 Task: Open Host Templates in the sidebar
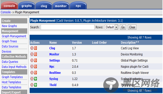coord(11,82)
